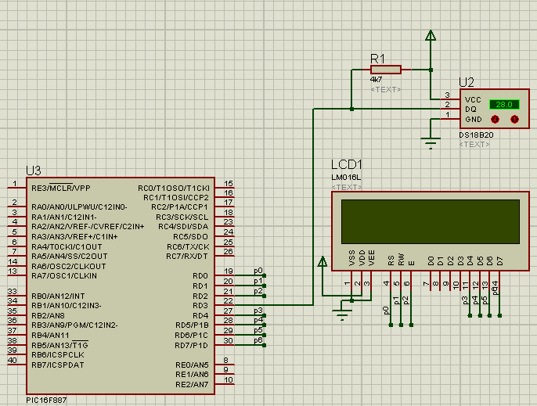Click the D7 pin label on LCD1

point(500,261)
